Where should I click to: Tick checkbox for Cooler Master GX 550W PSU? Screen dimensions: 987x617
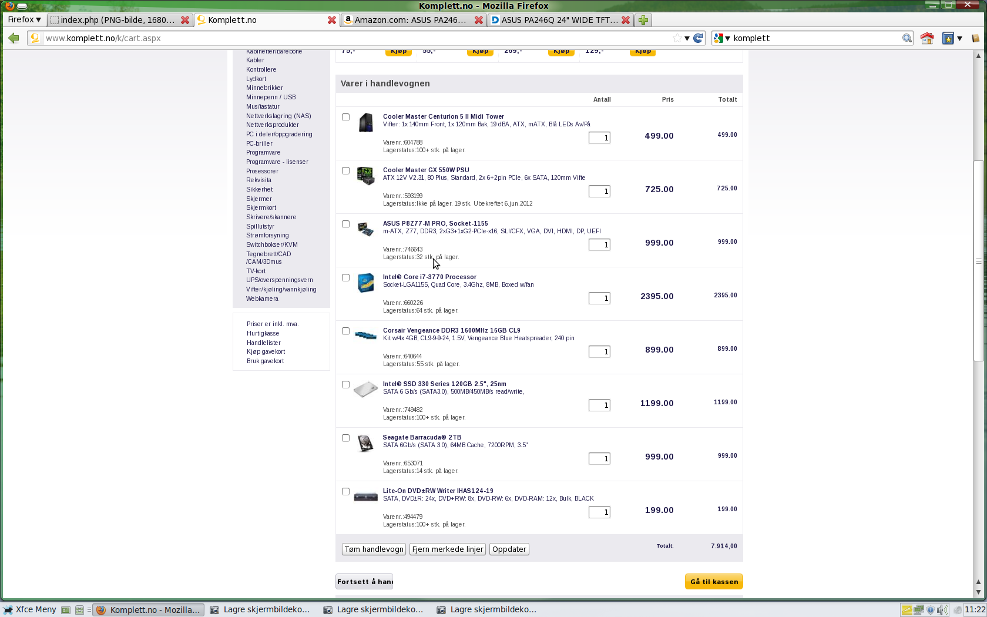[x=345, y=170]
